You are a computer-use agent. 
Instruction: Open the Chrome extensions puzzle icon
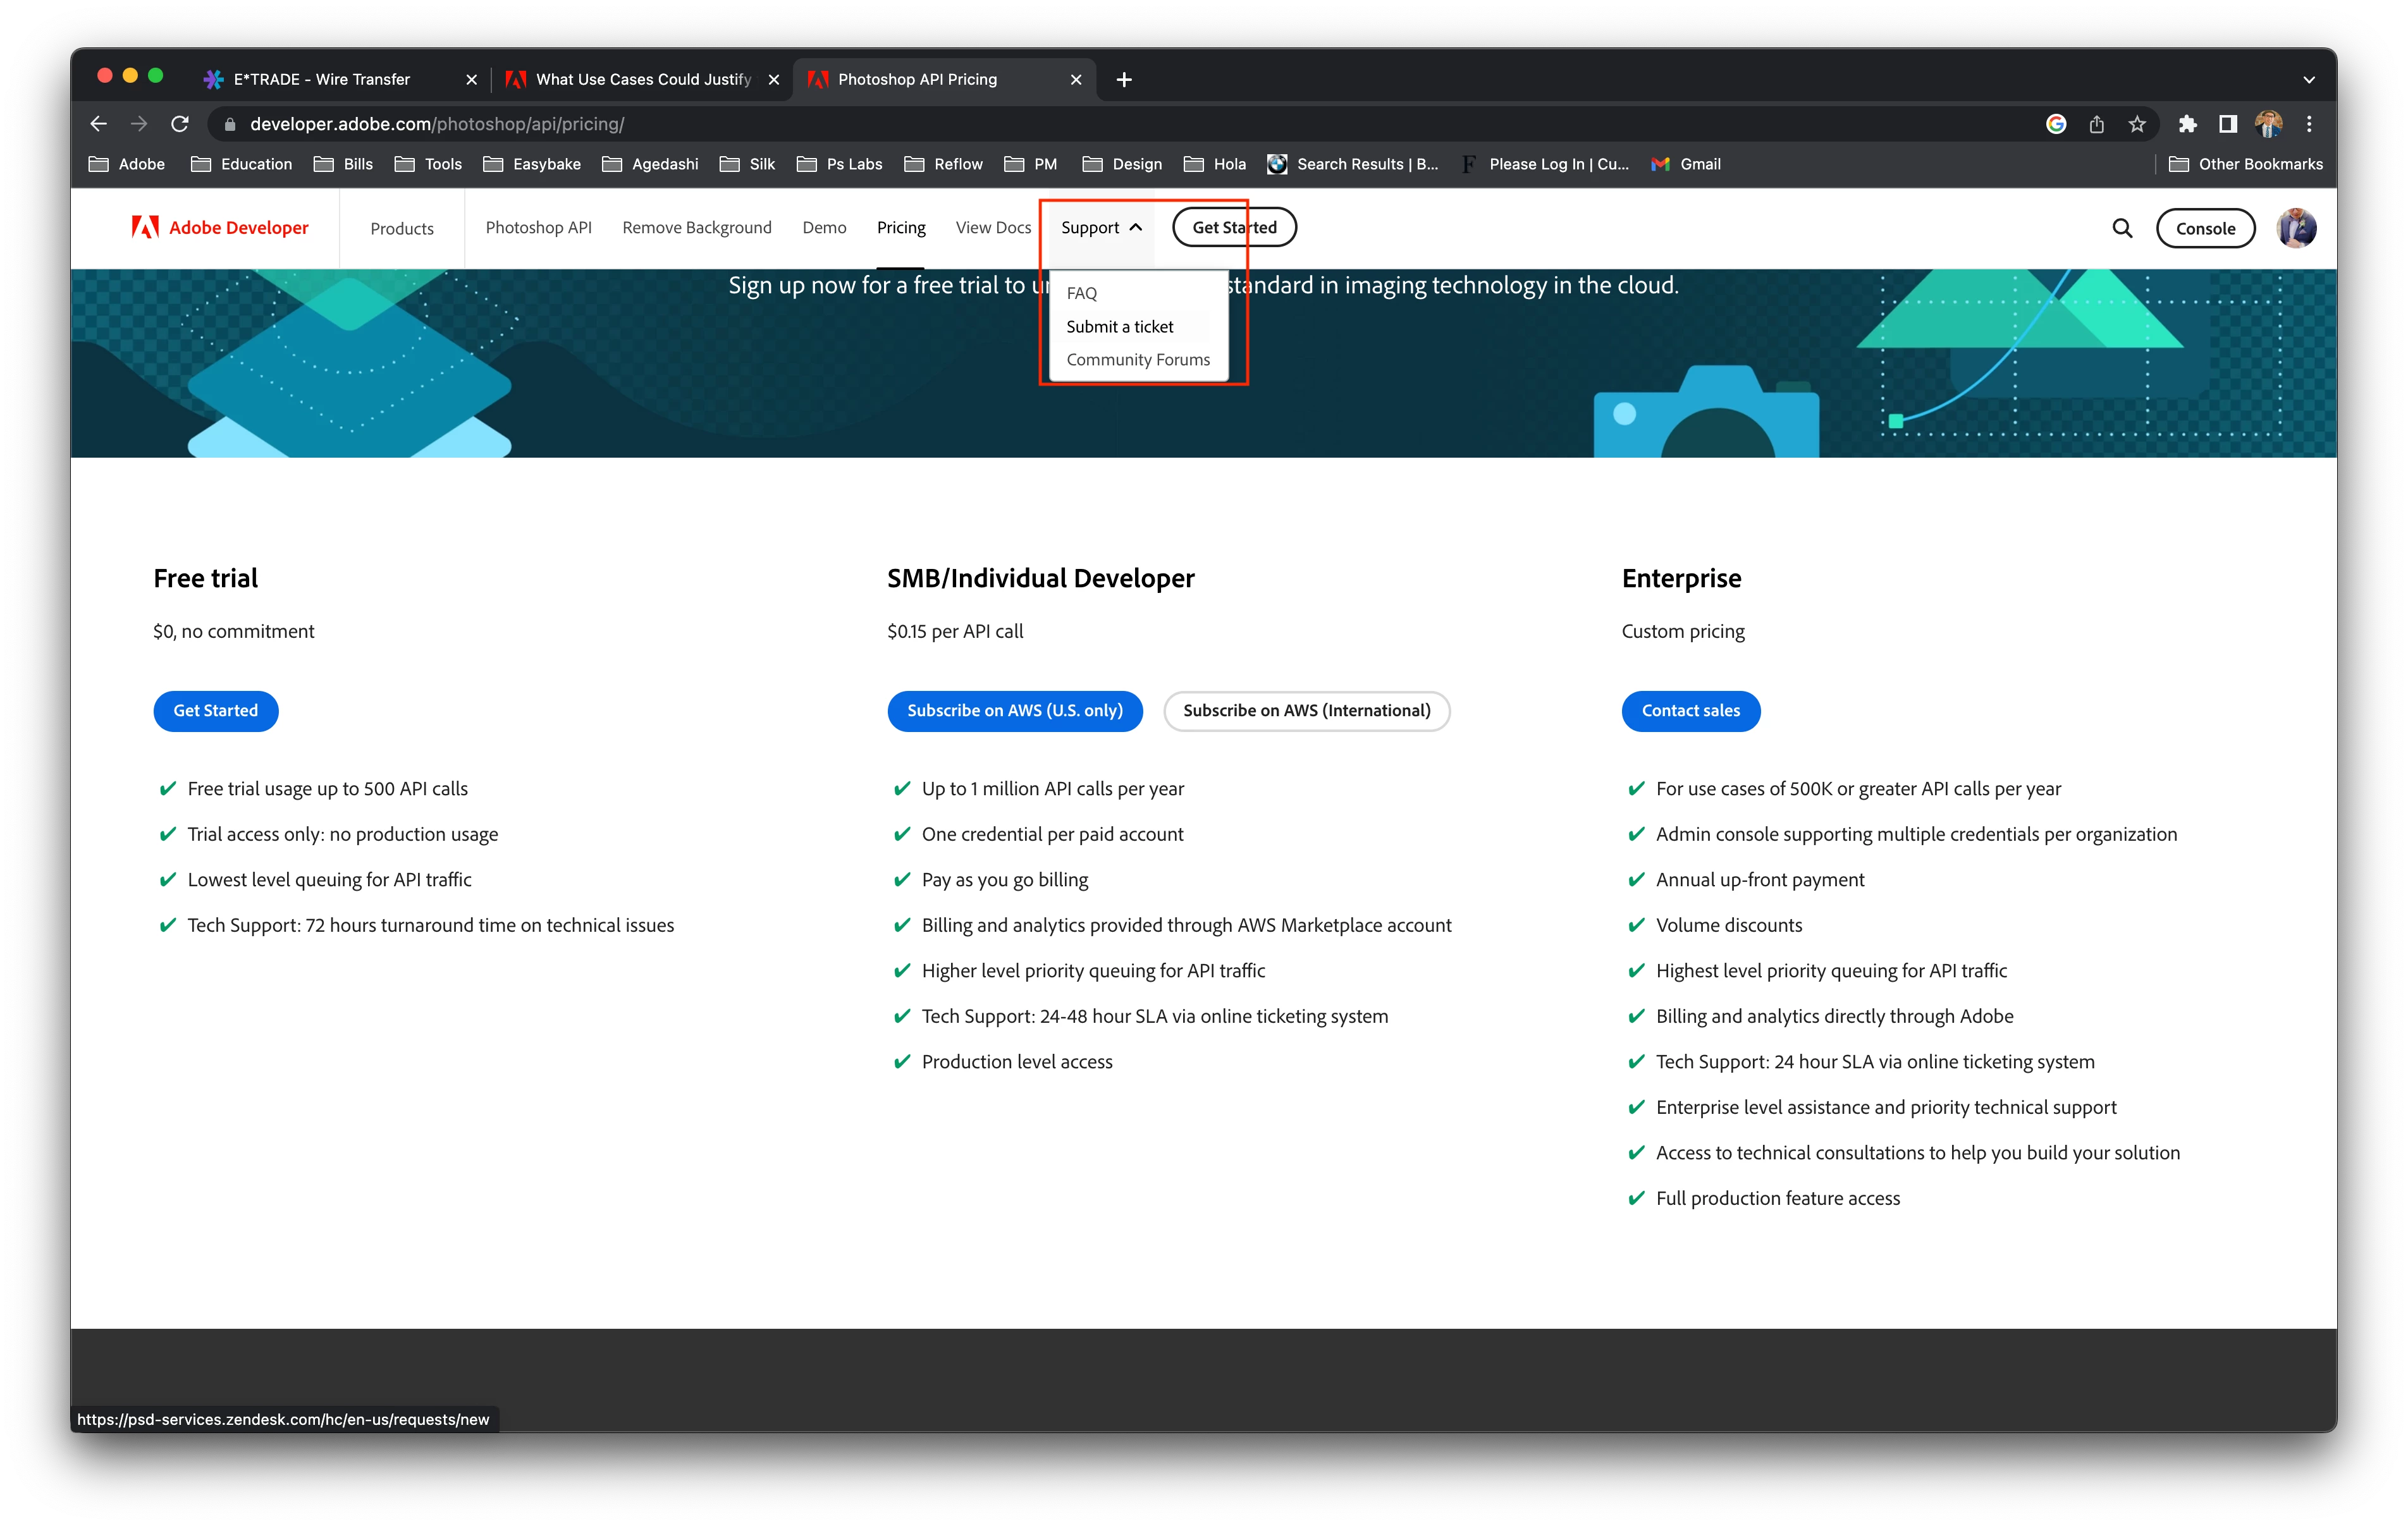(2187, 124)
